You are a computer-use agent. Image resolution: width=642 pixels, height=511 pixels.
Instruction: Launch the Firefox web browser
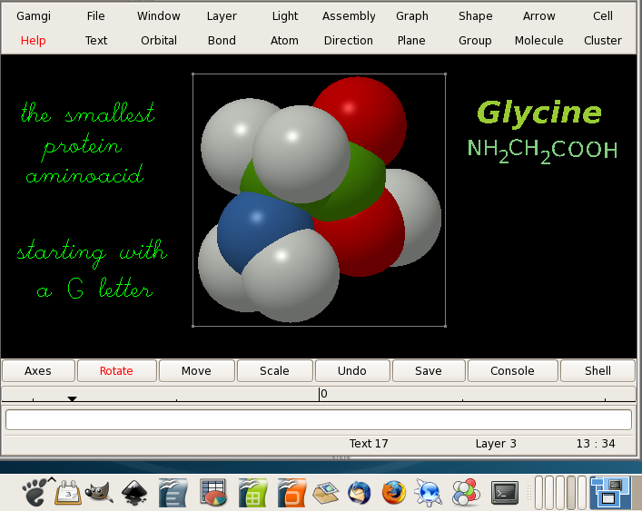pos(394,492)
